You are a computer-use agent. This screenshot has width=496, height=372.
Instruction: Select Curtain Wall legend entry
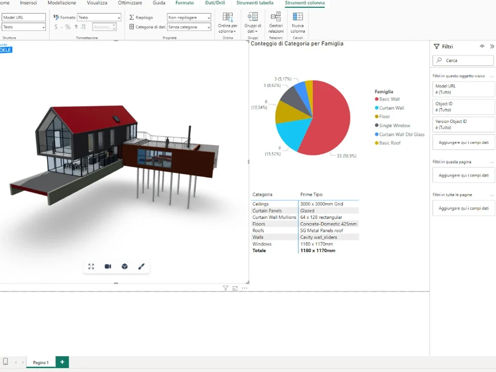(x=390, y=108)
